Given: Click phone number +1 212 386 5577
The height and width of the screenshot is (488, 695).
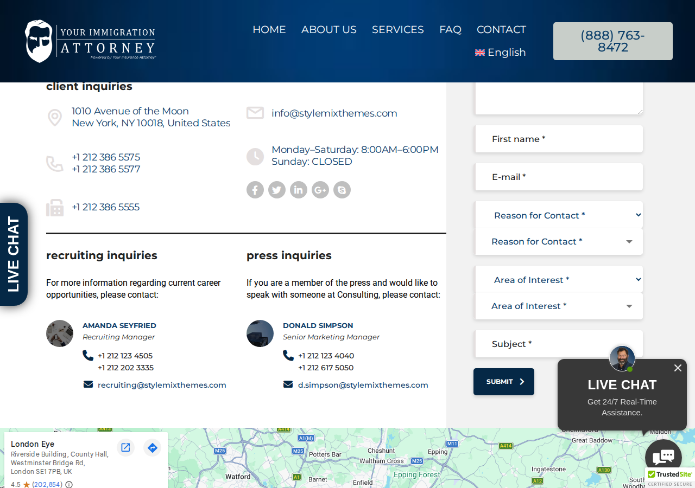Looking at the screenshot, I should [x=106, y=169].
